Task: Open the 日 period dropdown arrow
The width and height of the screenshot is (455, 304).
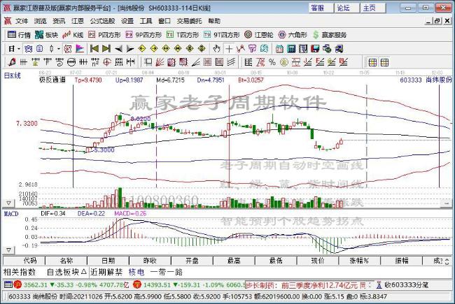Action: (19, 49)
